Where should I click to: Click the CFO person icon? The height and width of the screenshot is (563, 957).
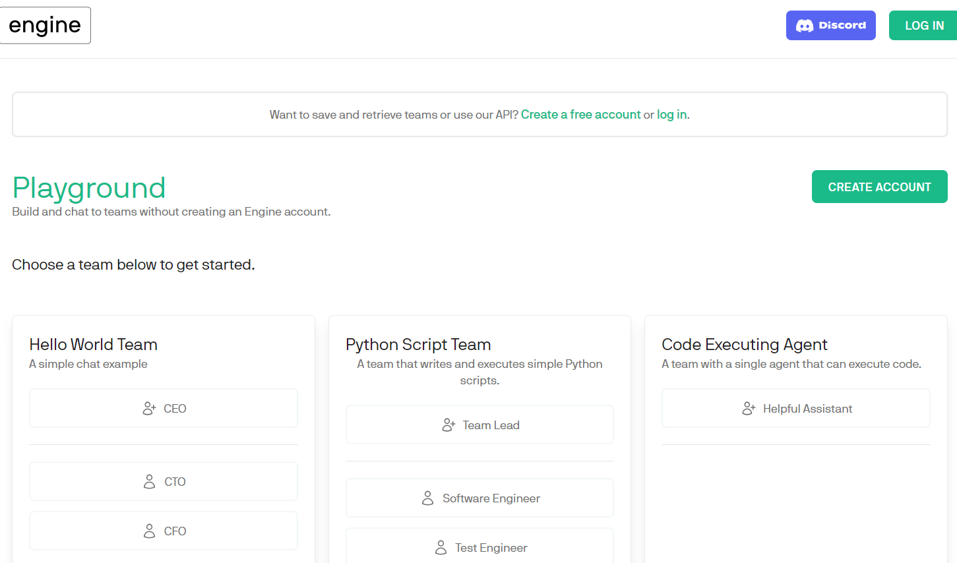150,531
